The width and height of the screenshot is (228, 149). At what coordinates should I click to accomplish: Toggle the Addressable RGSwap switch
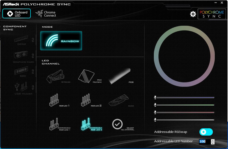pos(206,132)
